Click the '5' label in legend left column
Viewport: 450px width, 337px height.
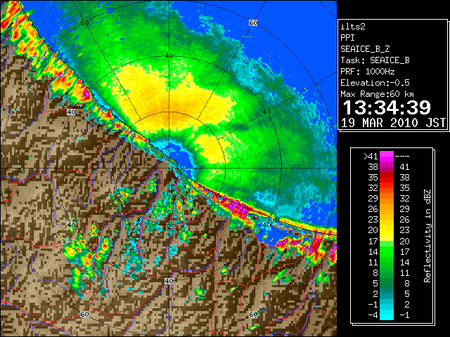375,284
